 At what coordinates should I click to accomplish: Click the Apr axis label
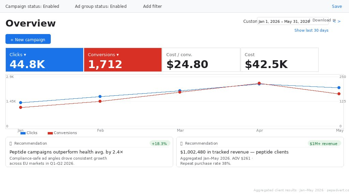[259, 130]
